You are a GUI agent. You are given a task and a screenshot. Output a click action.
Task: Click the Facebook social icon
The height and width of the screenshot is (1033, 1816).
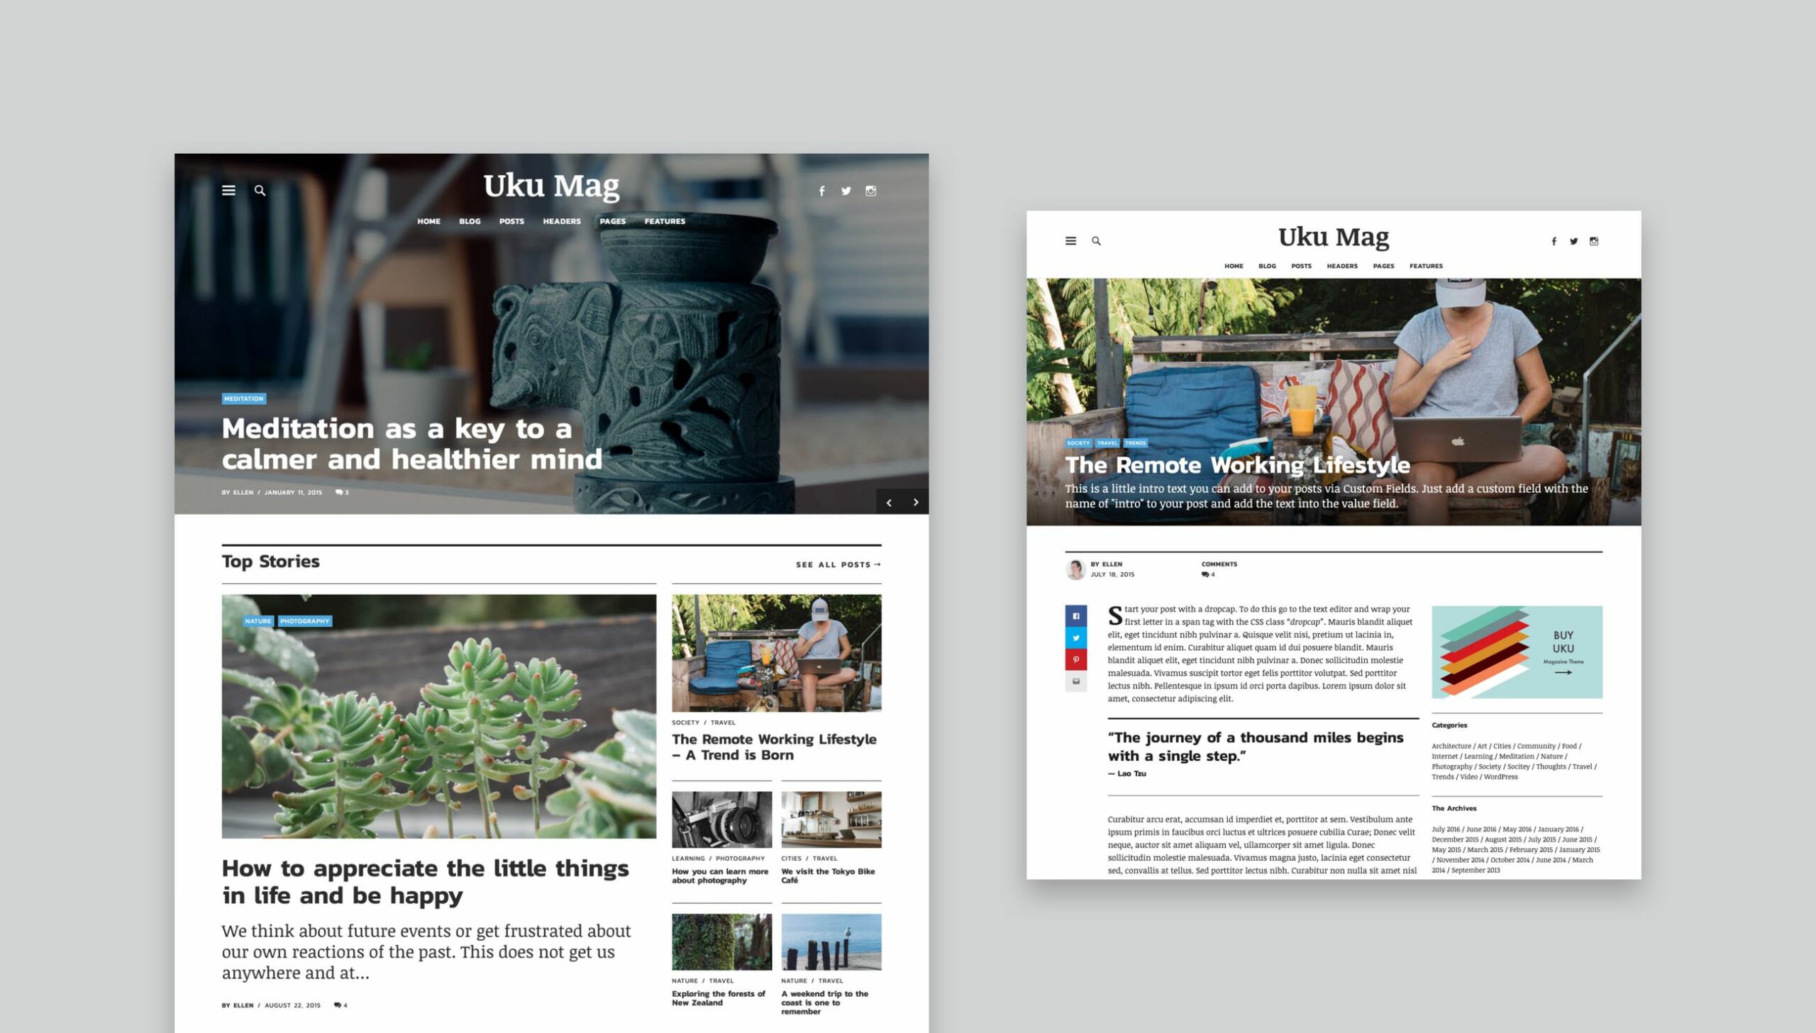821,189
